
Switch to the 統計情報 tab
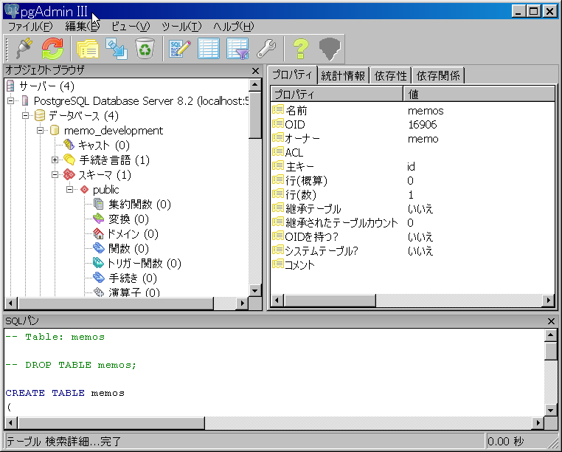tap(343, 76)
